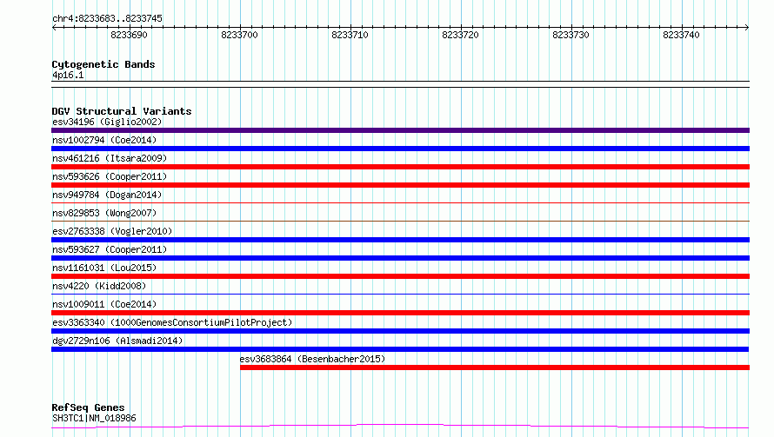Click the red esv3683864 variant bar
The height and width of the screenshot is (437, 774).
[495, 367]
